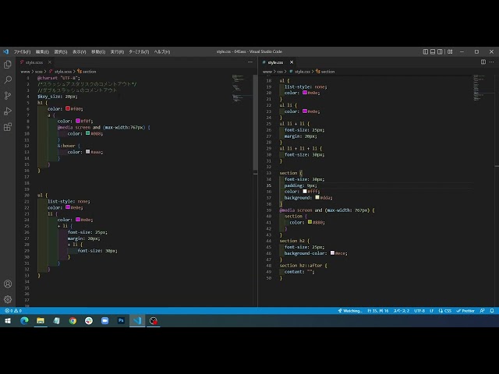Open the ヘルプ(H) menu

(x=162, y=51)
